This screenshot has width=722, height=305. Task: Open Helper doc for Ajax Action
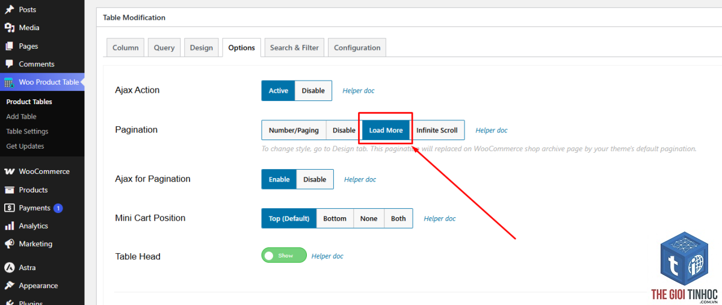point(359,91)
